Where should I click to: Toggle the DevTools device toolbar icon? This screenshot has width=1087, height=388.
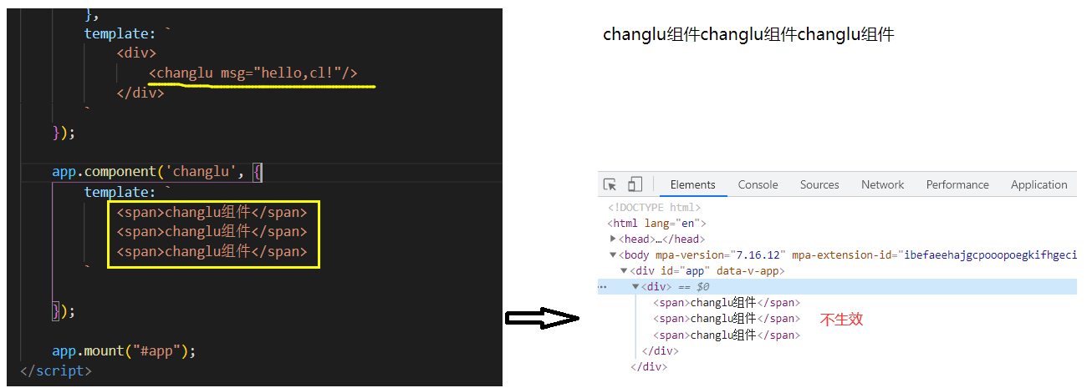point(635,184)
